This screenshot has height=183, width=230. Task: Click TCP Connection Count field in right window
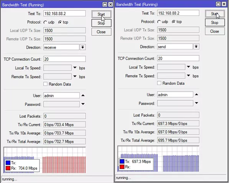click(x=178, y=58)
